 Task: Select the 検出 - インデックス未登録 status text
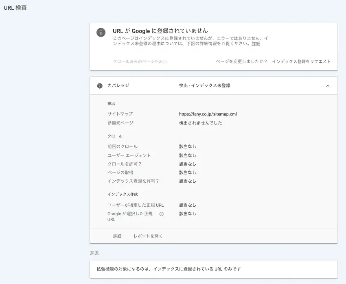pos(204,86)
